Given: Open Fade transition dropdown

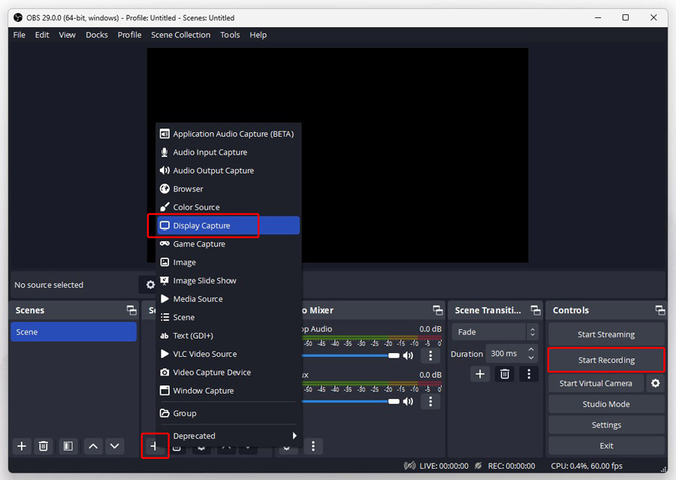Looking at the screenshot, I should click(495, 332).
